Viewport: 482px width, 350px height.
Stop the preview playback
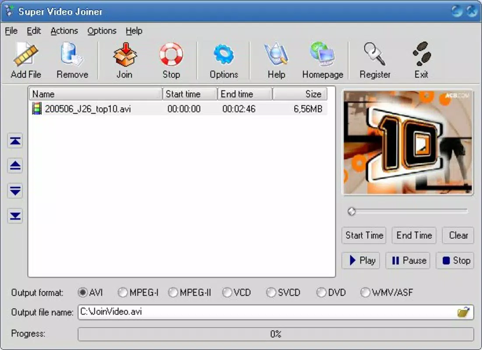[x=455, y=261]
